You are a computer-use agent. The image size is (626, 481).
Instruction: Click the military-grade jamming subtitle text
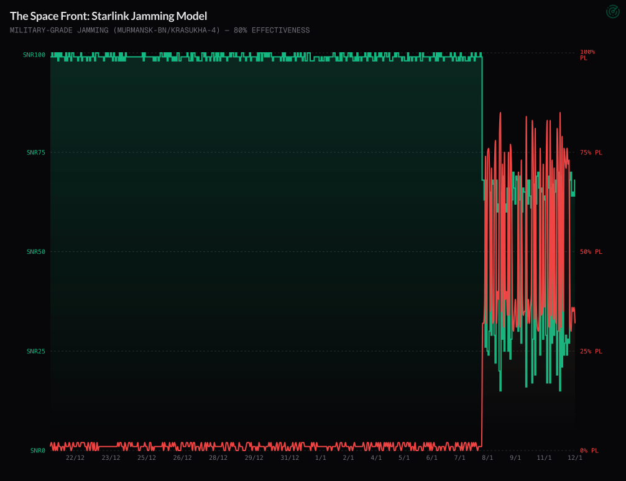click(x=160, y=30)
